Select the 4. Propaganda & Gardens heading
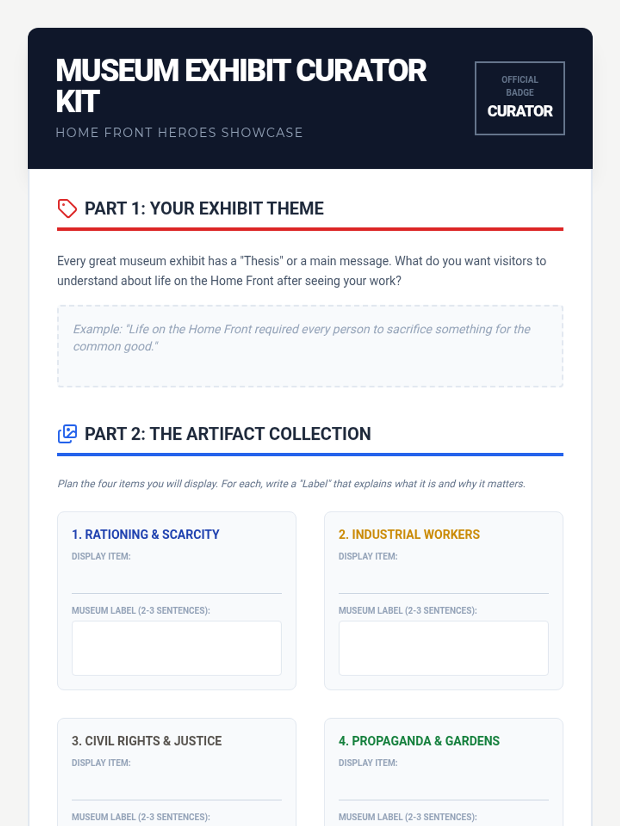 coord(419,741)
